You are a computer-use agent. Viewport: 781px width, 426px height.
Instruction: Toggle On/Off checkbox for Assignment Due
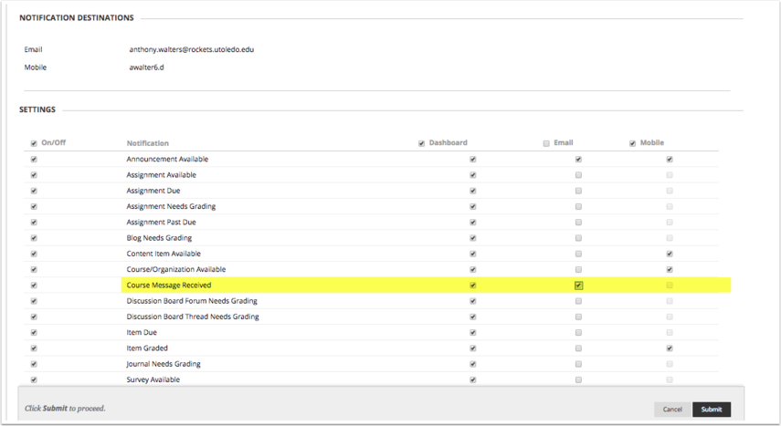(34, 191)
